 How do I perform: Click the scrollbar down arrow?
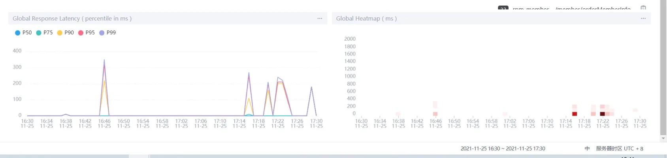663,139
